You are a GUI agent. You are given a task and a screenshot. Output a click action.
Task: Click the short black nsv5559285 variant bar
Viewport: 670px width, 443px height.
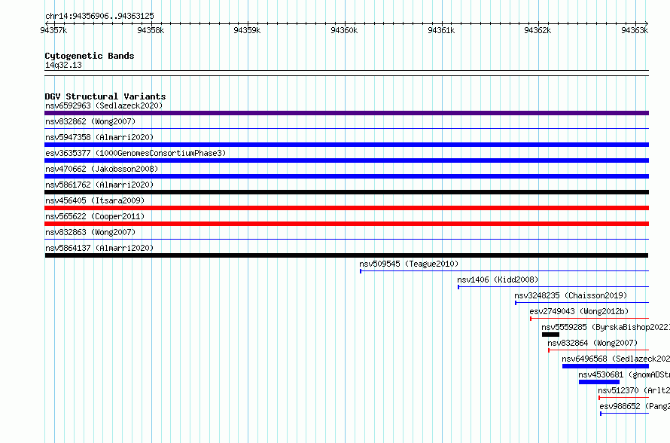pos(550,335)
